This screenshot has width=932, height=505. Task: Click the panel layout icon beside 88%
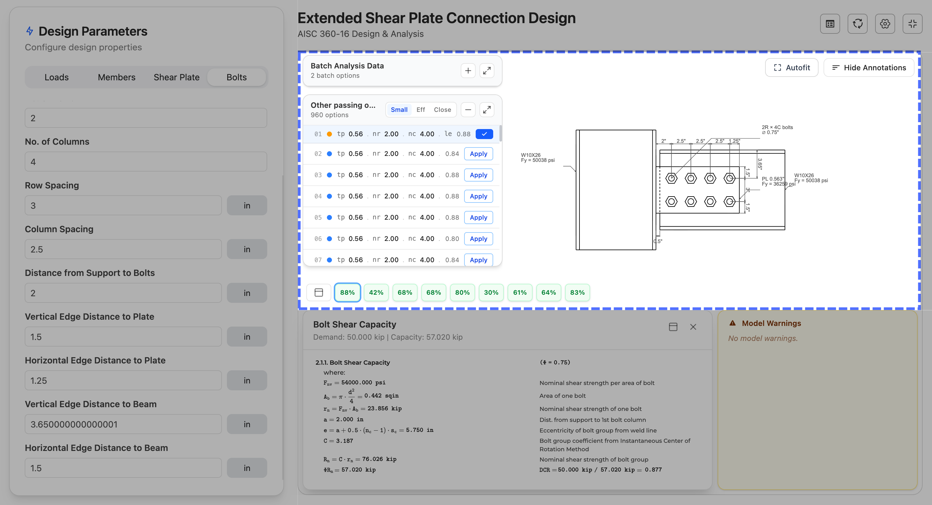(319, 292)
